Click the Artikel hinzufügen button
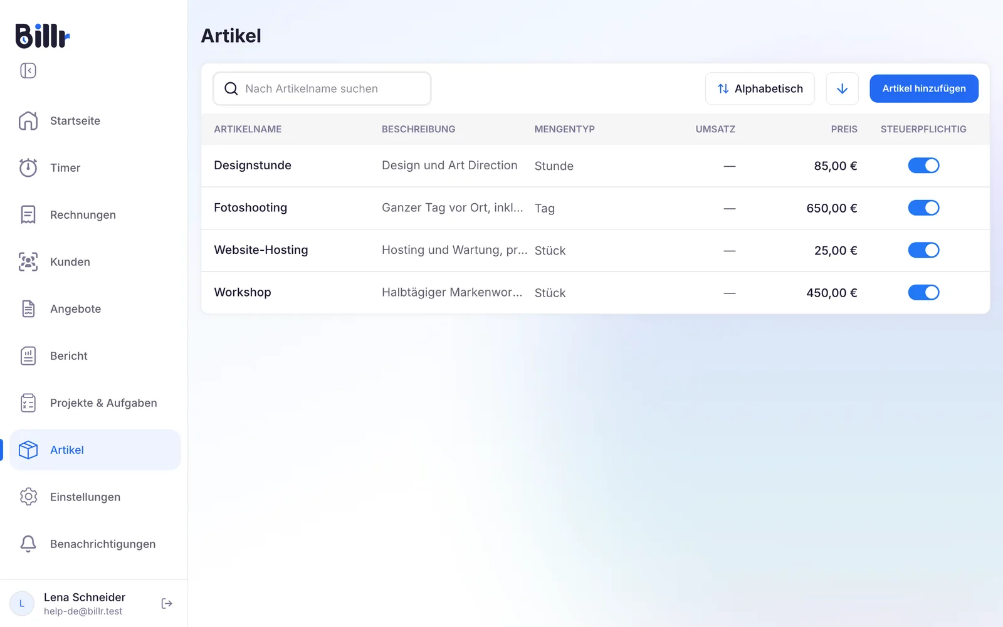Image resolution: width=1003 pixels, height=627 pixels. pos(924,88)
